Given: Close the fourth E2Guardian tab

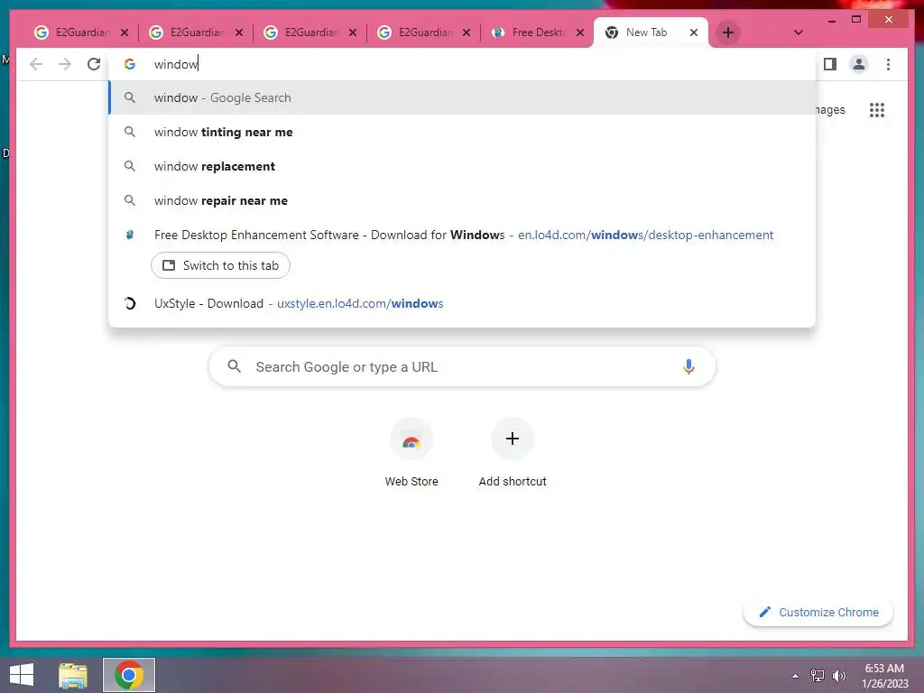Looking at the screenshot, I should click(x=467, y=32).
